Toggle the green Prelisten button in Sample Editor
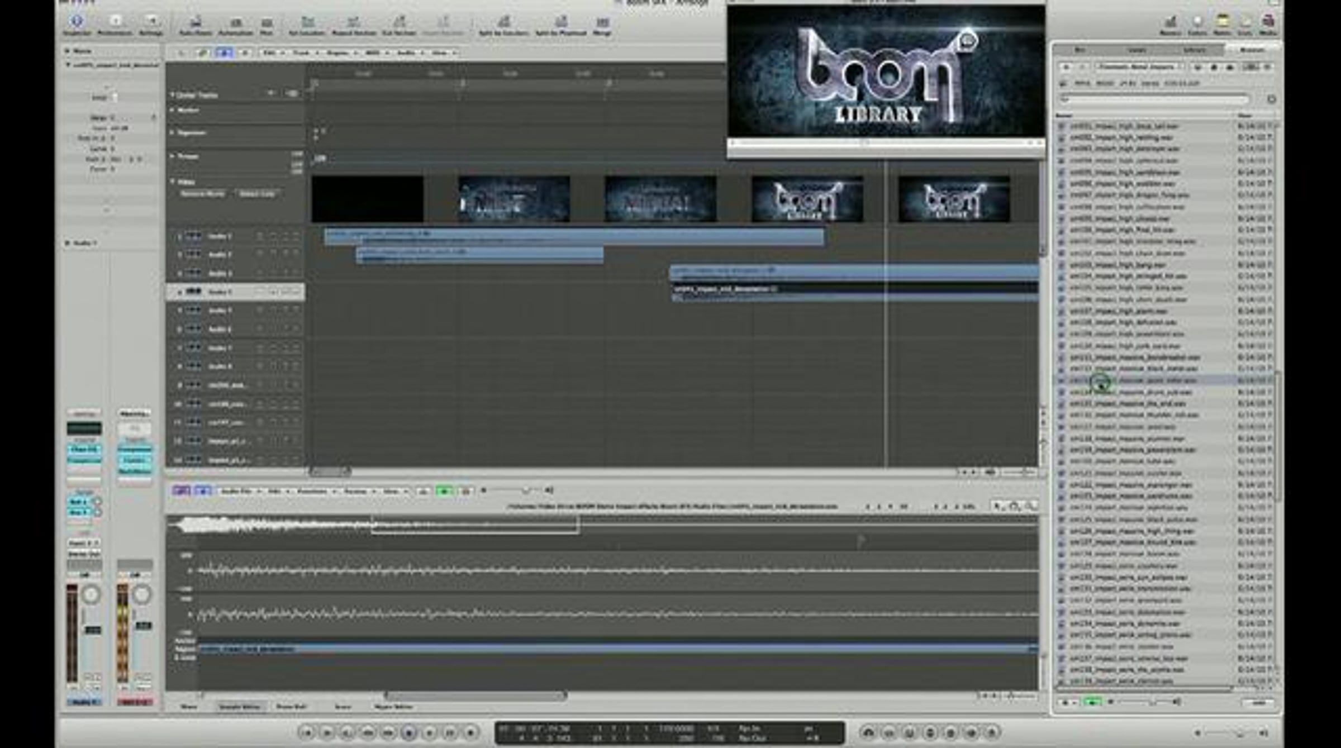 click(444, 491)
